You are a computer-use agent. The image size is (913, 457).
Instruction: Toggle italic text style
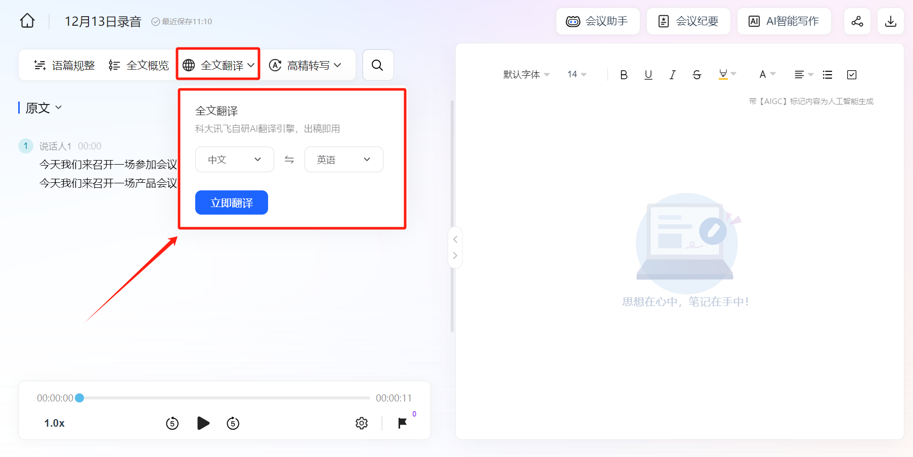click(672, 75)
